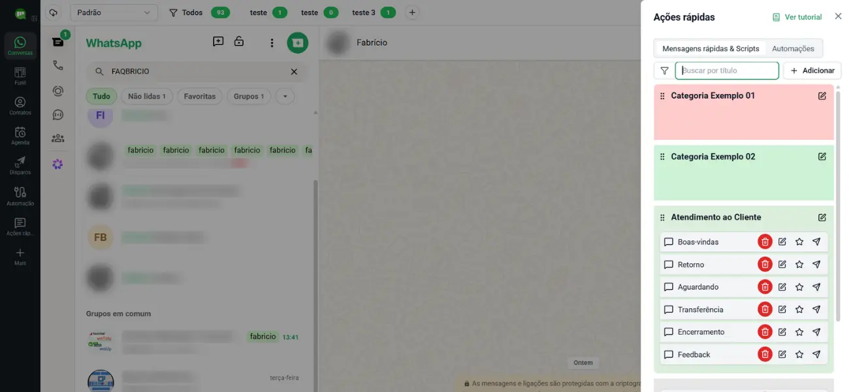849x392 pixels.
Task: Delete the Feedback message
Action: pos(765,355)
